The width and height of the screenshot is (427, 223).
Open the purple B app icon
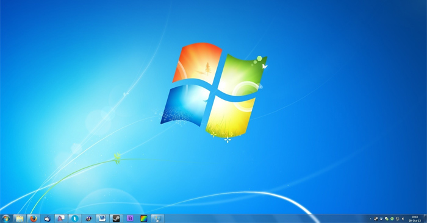(x=130, y=219)
